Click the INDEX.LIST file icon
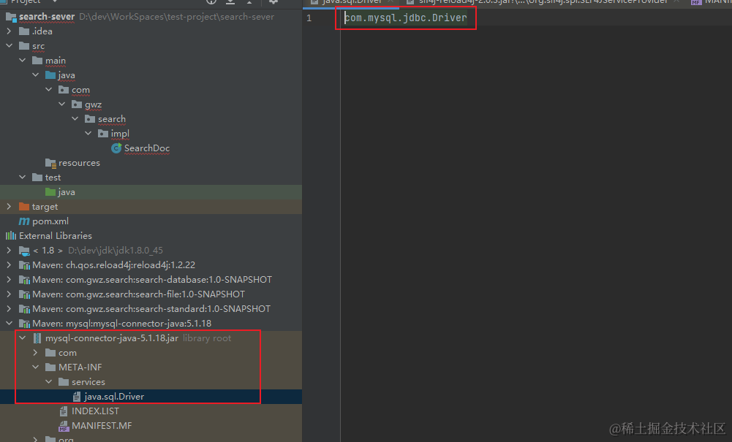This screenshot has width=732, height=442. click(64, 411)
